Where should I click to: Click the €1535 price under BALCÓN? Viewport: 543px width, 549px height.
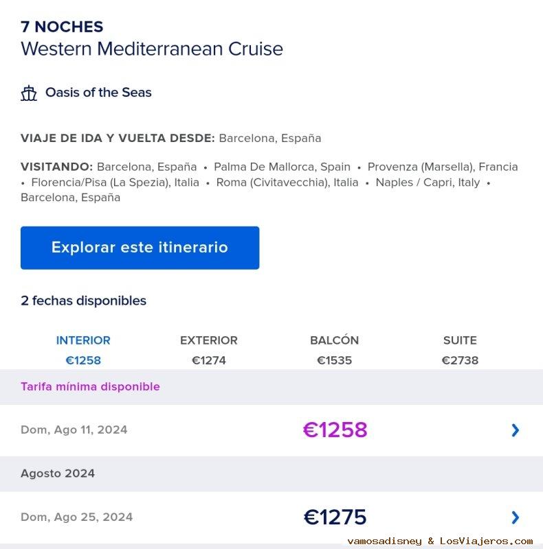(334, 360)
